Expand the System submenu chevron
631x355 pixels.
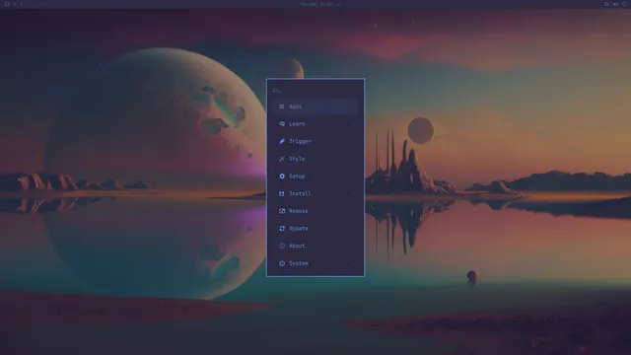tap(353, 263)
